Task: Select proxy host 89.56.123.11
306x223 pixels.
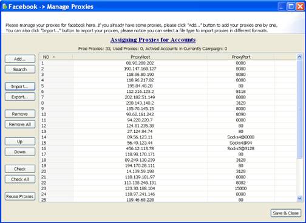Action: point(140,137)
